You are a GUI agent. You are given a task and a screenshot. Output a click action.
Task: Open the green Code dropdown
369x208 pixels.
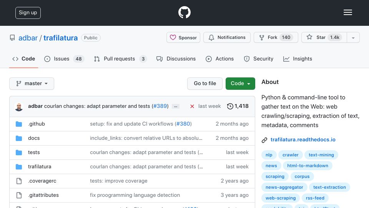[240, 84]
